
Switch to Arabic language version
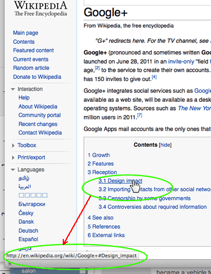tap(24, 187)
